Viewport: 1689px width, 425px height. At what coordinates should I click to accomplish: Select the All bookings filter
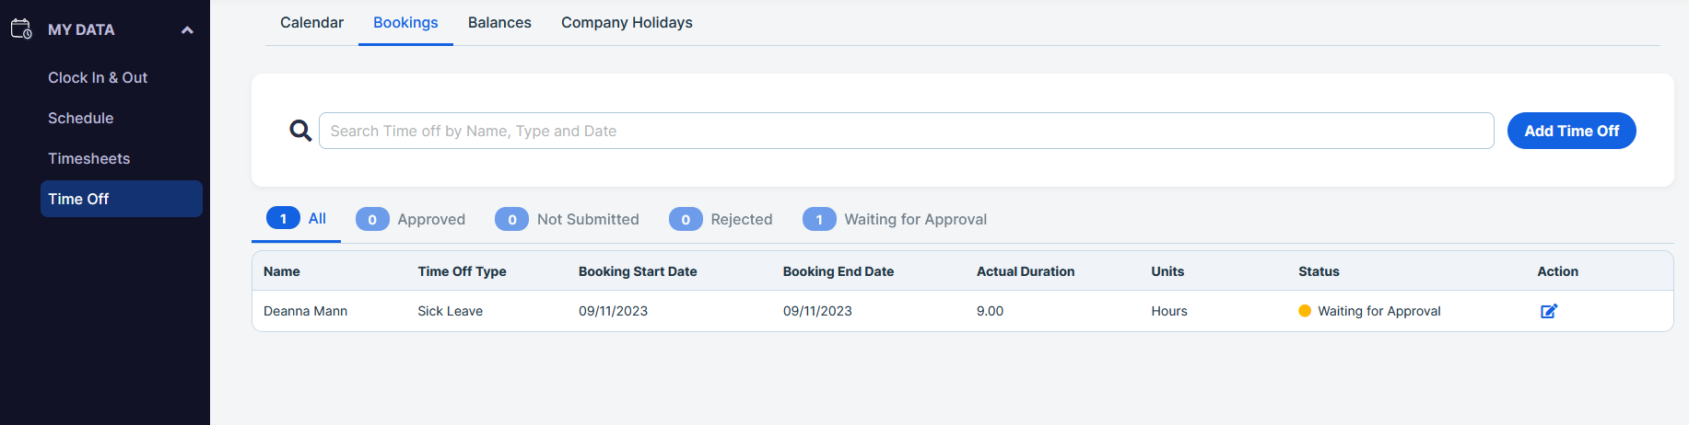(296, 219)
